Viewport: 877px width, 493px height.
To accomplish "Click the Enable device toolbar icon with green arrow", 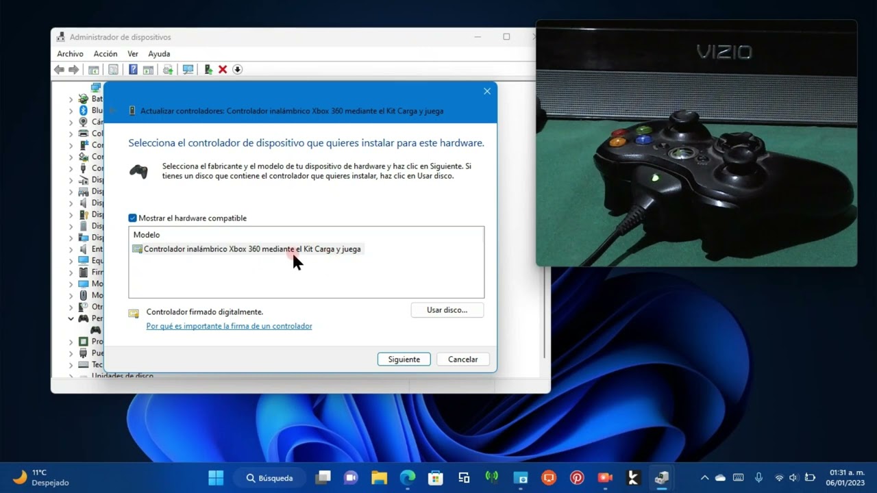I will coord(208,70).
